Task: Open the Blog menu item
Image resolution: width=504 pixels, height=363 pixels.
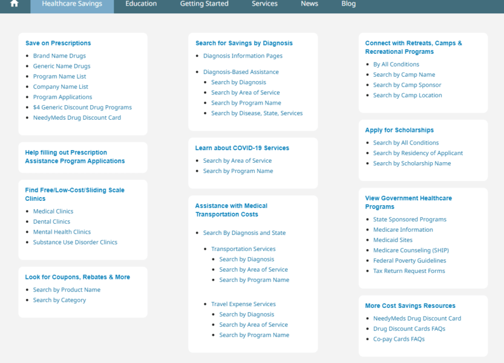Action: (349, 4)
